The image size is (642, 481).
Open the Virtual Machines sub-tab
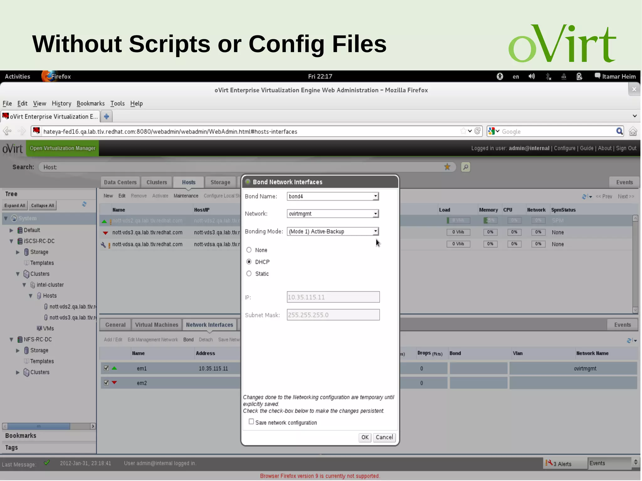(157, 325)
